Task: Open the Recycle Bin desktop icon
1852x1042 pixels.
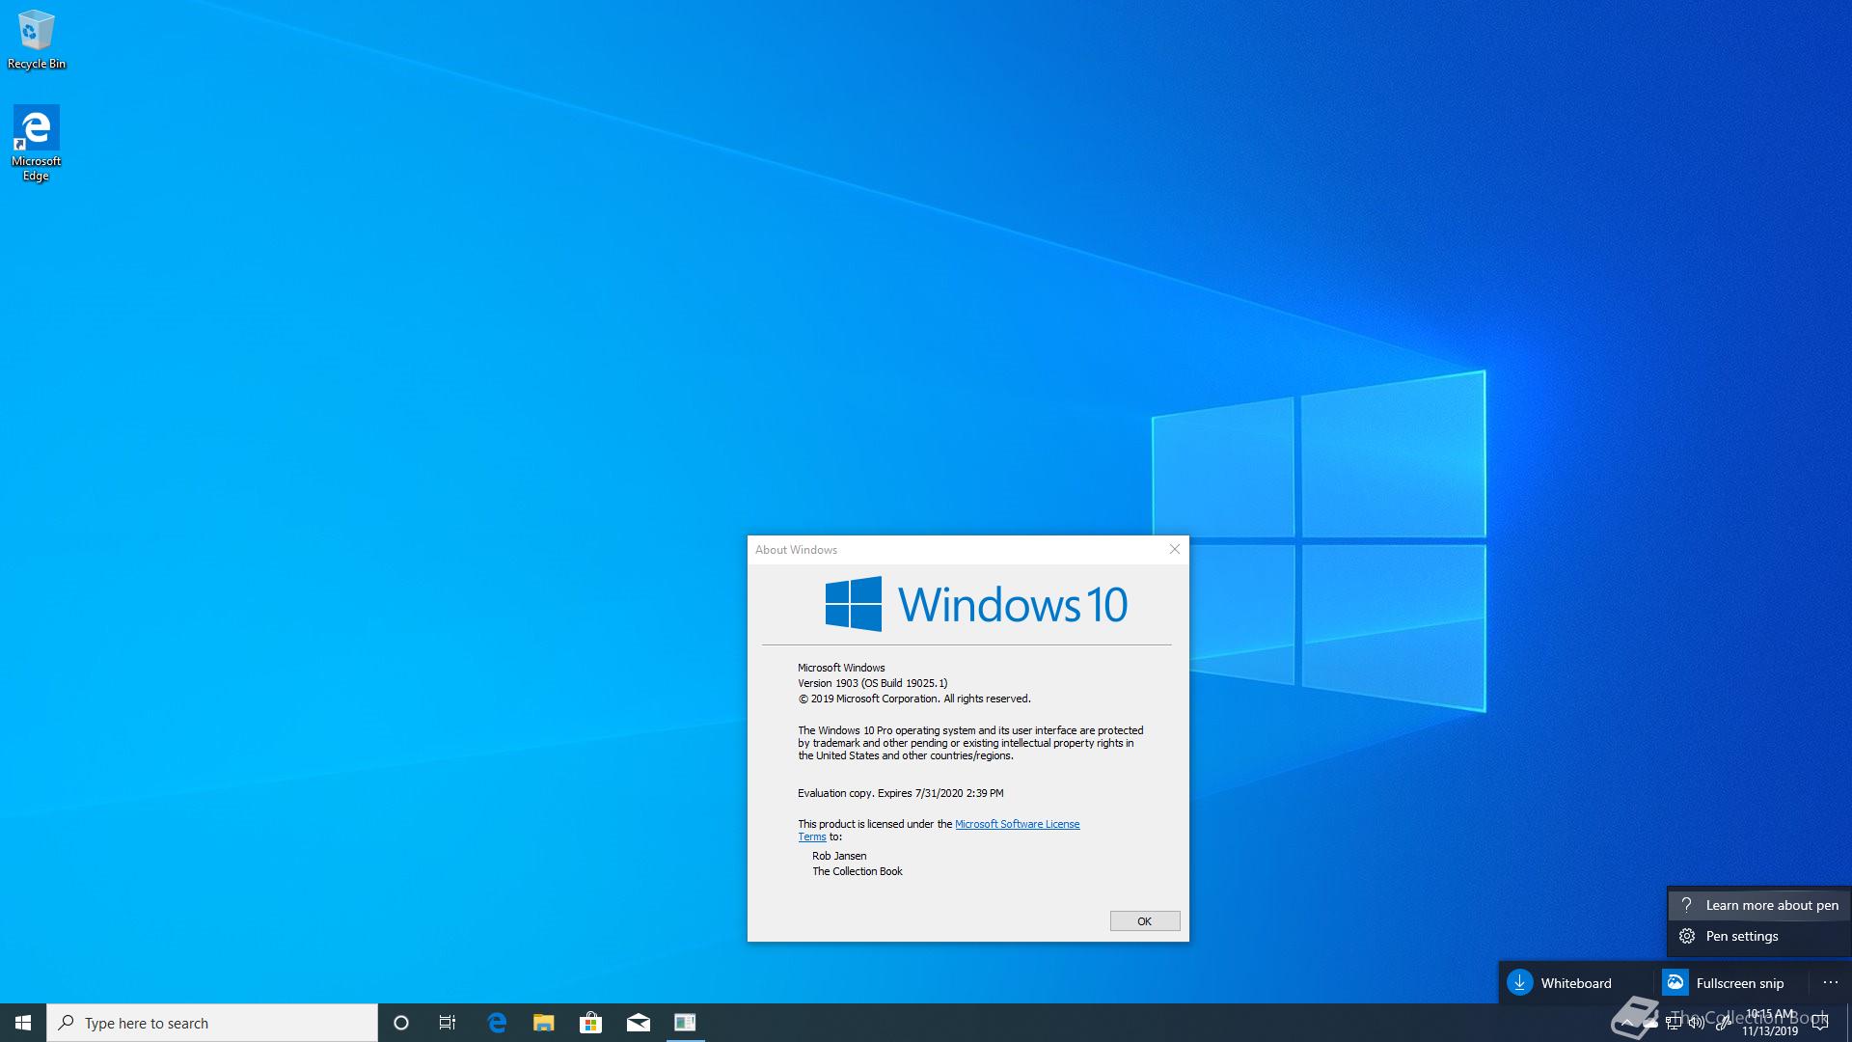Action: 36,41
